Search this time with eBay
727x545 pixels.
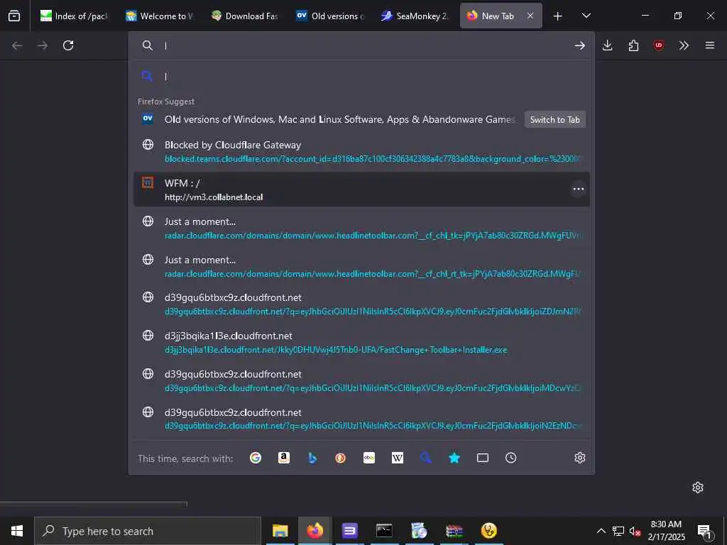(369, 458)
